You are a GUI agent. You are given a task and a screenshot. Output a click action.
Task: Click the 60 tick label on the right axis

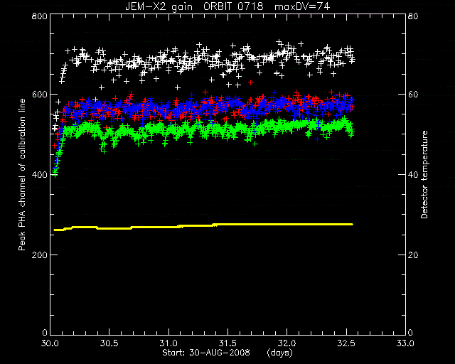coord(413,95)
